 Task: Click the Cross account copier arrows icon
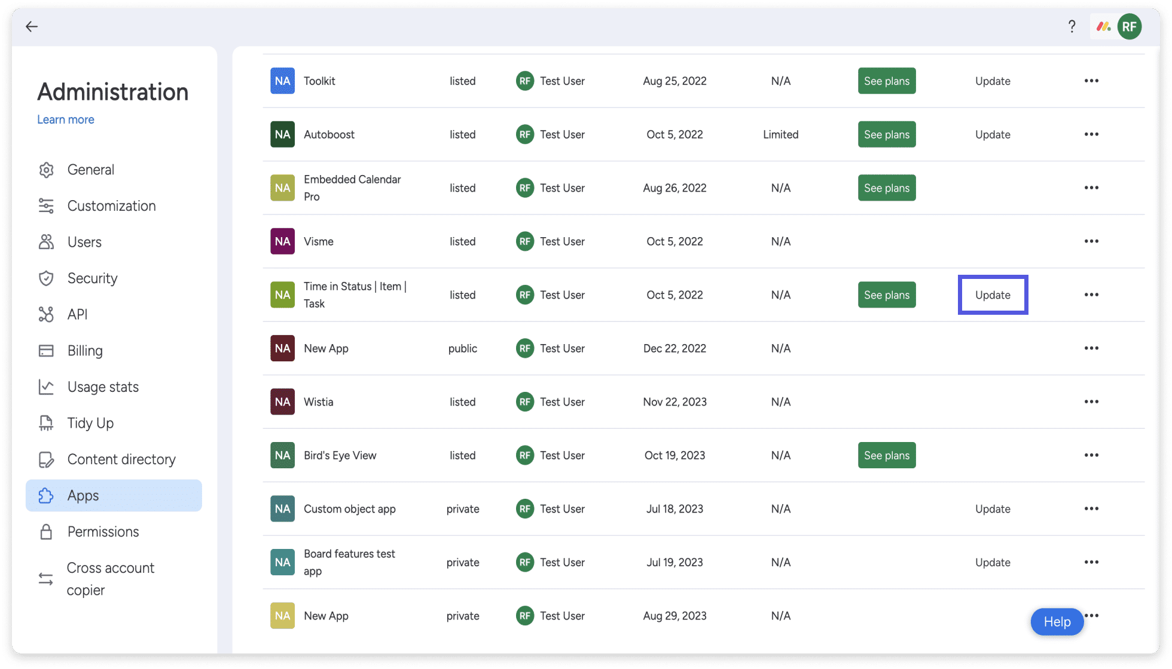click(x=47, y=579)
